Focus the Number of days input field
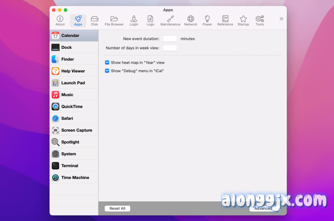 (x=170, y=48)
